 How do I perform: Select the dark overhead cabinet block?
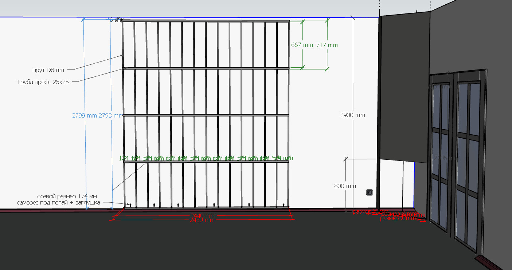pyautogui.click(x=403, y=87)
